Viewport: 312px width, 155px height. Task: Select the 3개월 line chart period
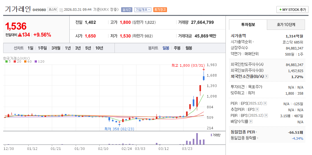(x=56, y=48)
